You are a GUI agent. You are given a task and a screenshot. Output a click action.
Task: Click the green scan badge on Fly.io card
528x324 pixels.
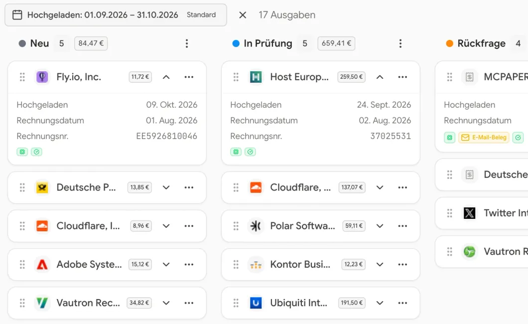[22, 152]
